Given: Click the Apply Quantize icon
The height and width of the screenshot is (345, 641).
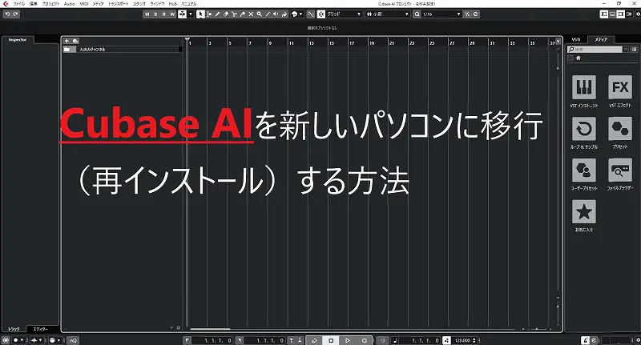Looking at the screenshot, I should (x=467, y=14).
